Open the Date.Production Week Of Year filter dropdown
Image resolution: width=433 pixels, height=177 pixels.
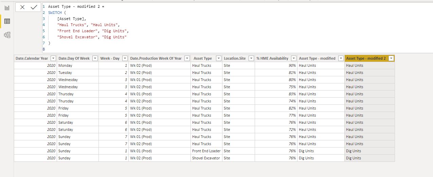click(x=187, y=58)
